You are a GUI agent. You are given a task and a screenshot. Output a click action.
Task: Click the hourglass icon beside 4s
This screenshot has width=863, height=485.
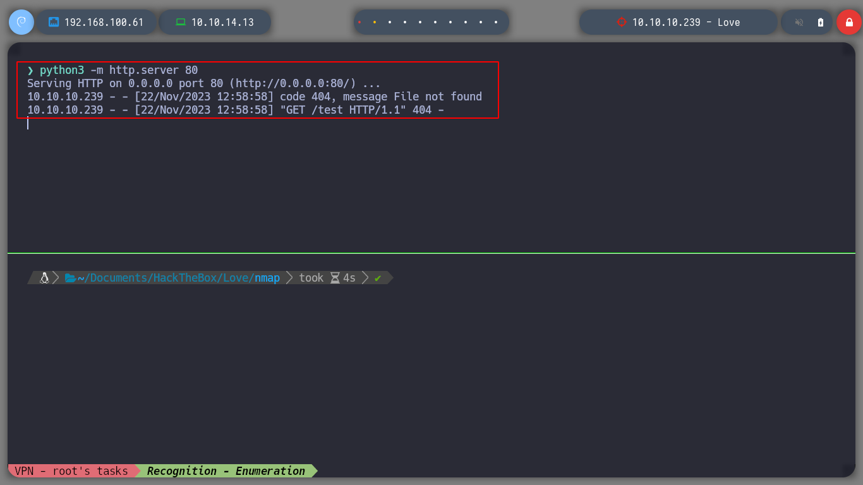pyautogui.click(x=335, y=278)
